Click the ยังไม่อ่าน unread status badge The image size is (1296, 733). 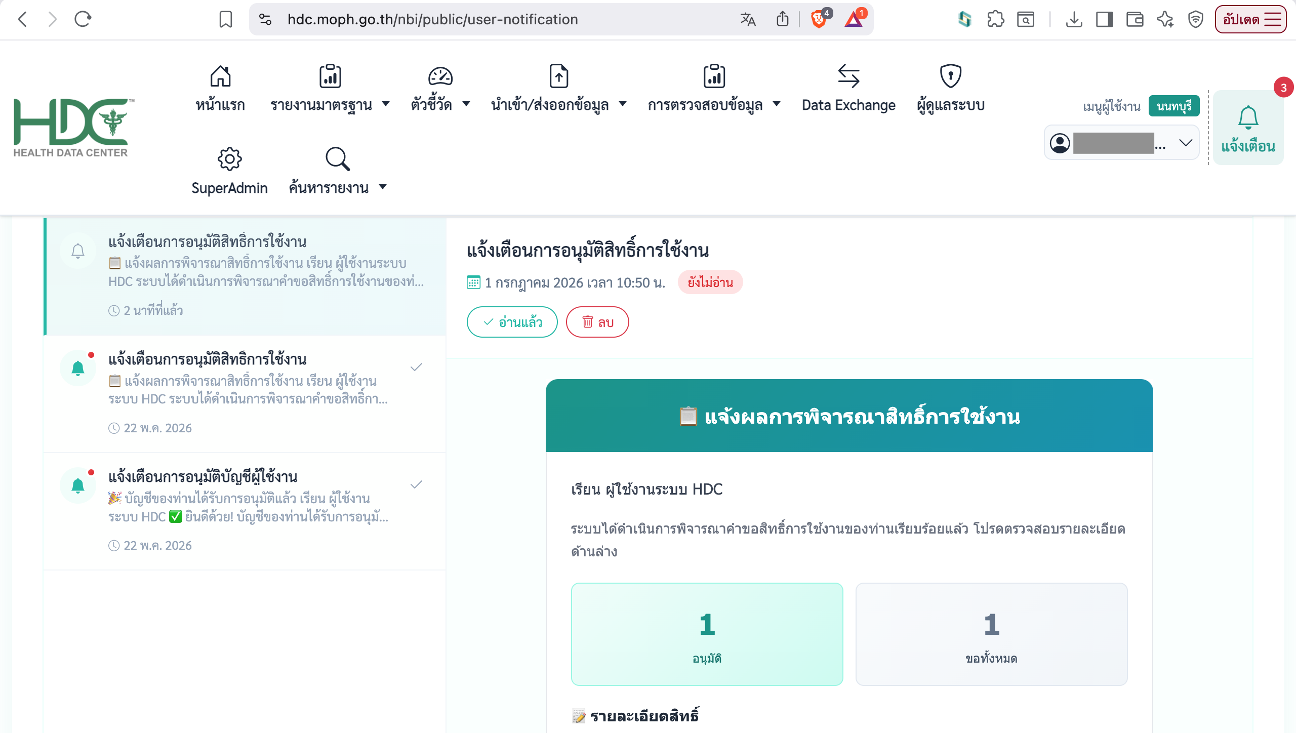pyautogui.click(x=710, y=282)
